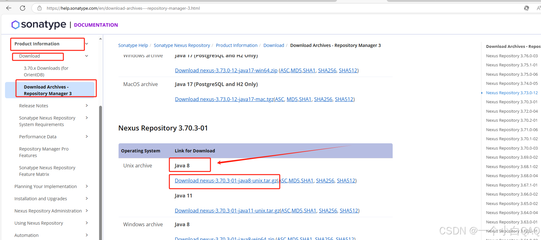Open SHA512 link for java8-unix.tar.gz

click(x=346, y=181)
